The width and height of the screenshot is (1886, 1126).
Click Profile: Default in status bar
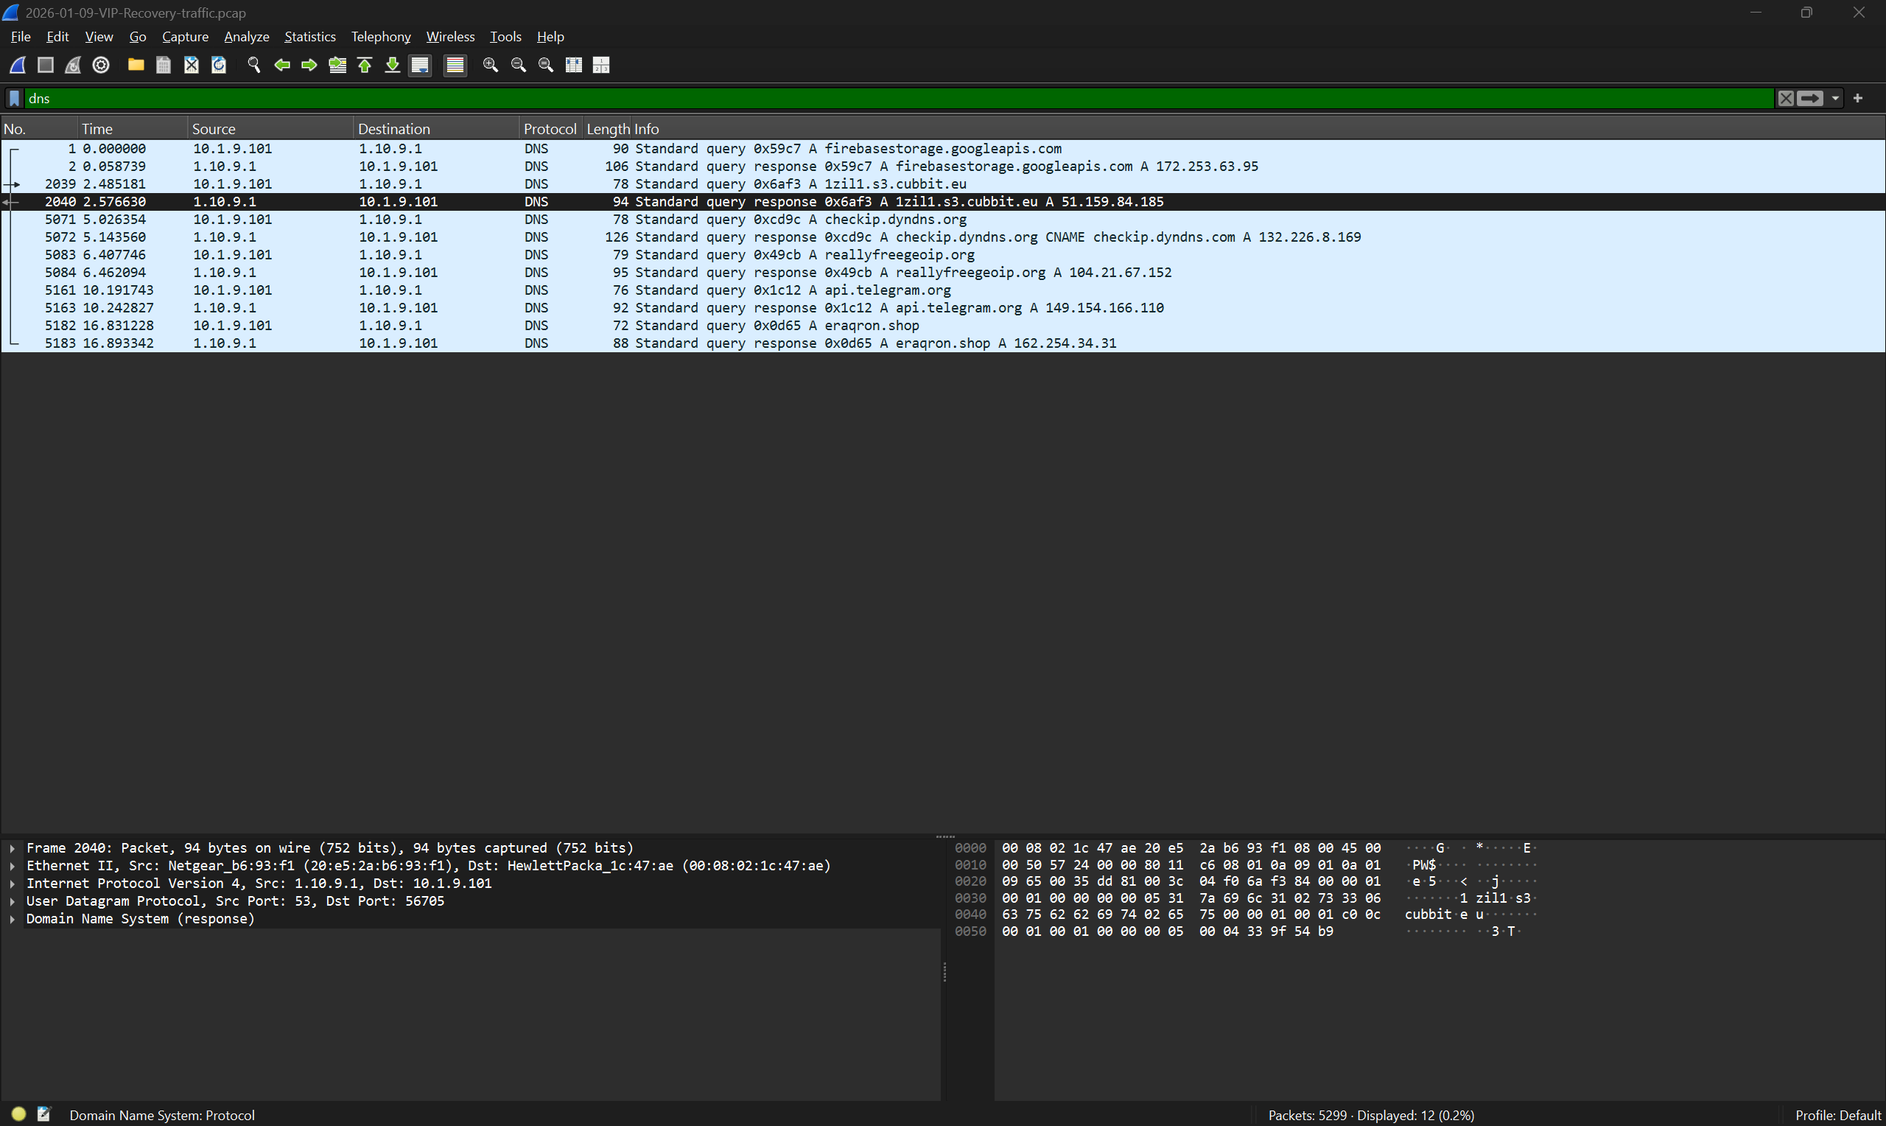click(1838, 1115)
